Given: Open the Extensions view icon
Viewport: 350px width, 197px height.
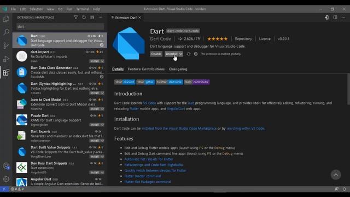Looking at the screenshot, I should point(6,72).
